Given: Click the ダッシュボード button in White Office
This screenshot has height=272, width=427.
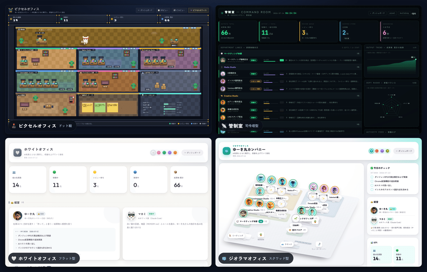Looking at the screenshot, I should point(193,153).
